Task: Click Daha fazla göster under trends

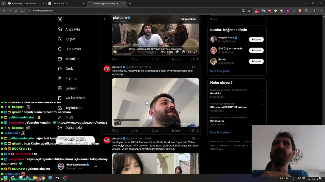Action: click(x=220, y=132)
